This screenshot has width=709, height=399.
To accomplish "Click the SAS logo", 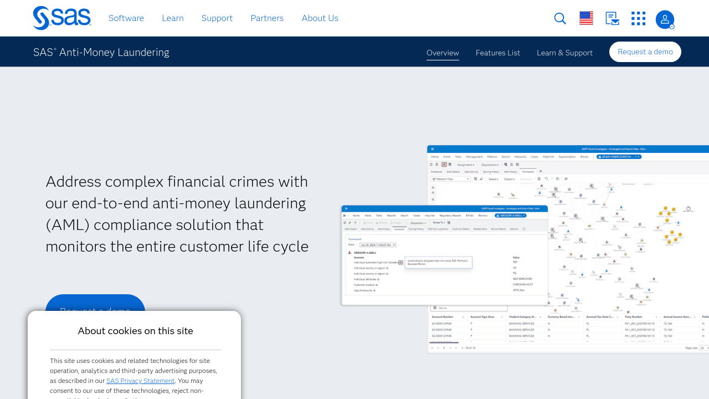I will pos(62,18).
